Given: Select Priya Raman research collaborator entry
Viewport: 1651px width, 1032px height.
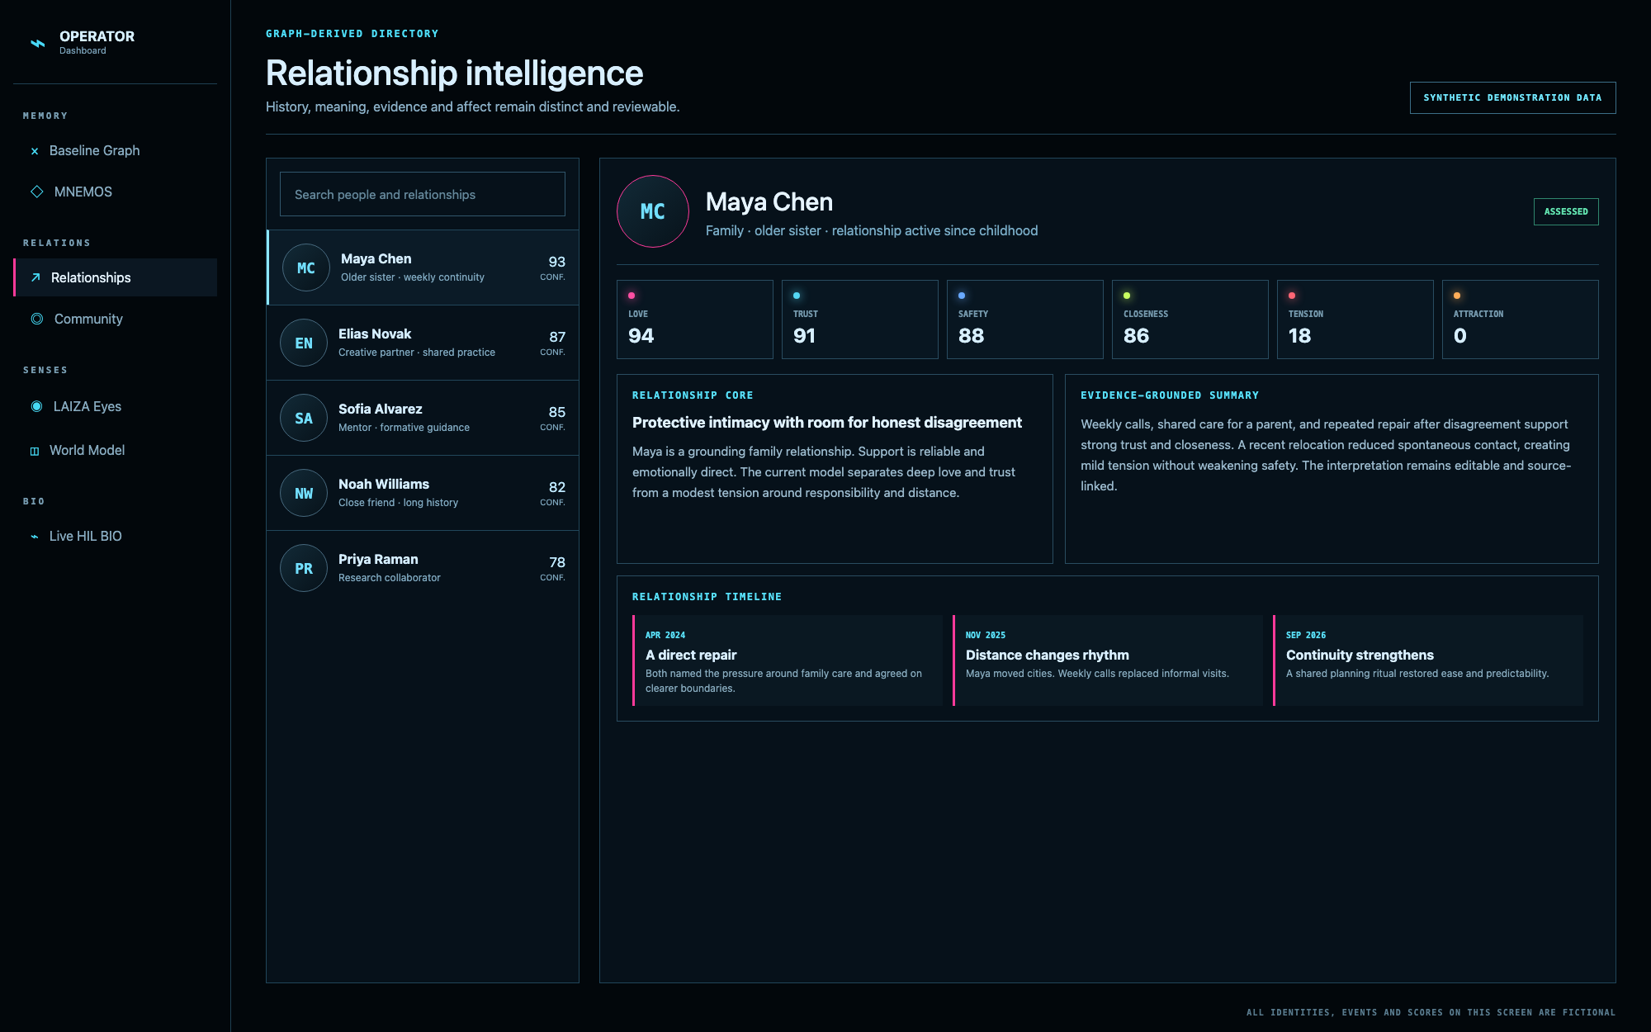Looking at the screenshot, I should [x=423, y=568].
